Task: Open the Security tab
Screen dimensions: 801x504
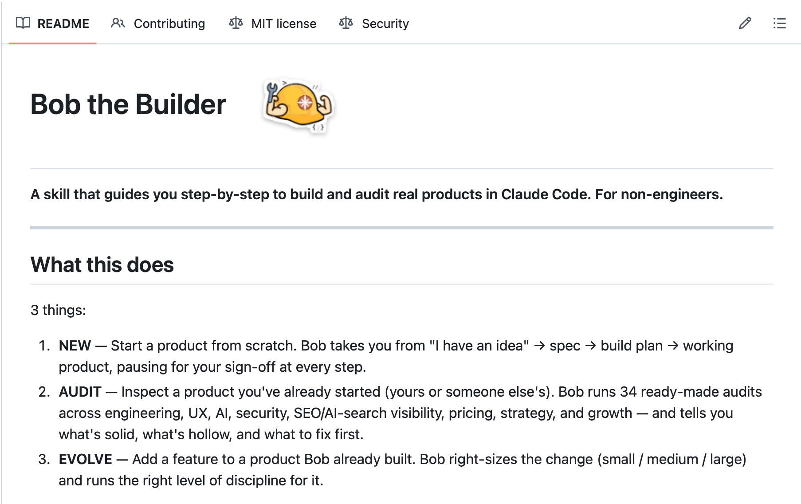Action: [385, 24]
